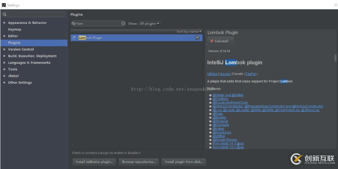Click Install JetBrains plugin button
Viewport: 338px width, 169px height.
pyautogui.click(x=94, y=162)
